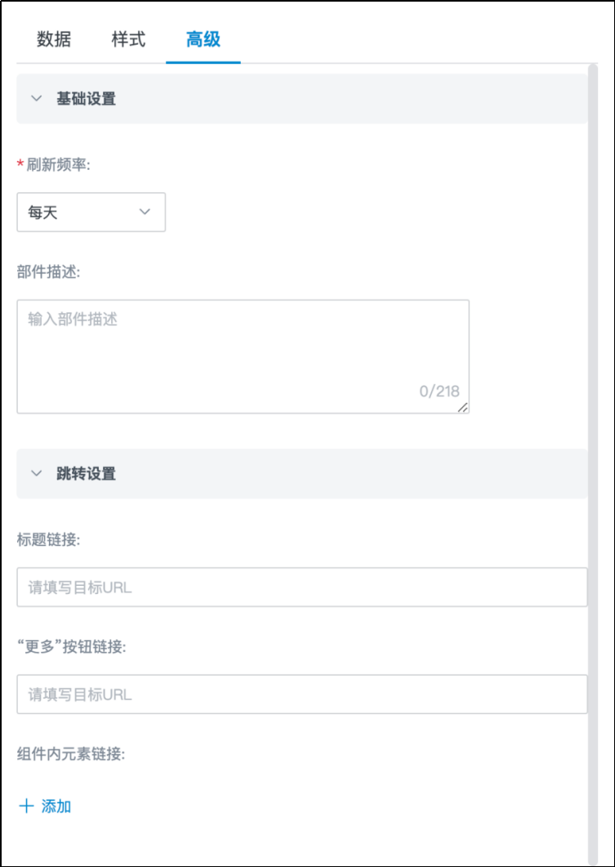615x867 pixels.
Task: Click the 标题链接 URL input field
Action: (301, 588)
